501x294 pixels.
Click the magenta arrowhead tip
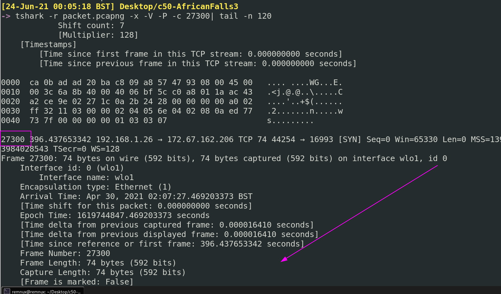pos(282,261)
